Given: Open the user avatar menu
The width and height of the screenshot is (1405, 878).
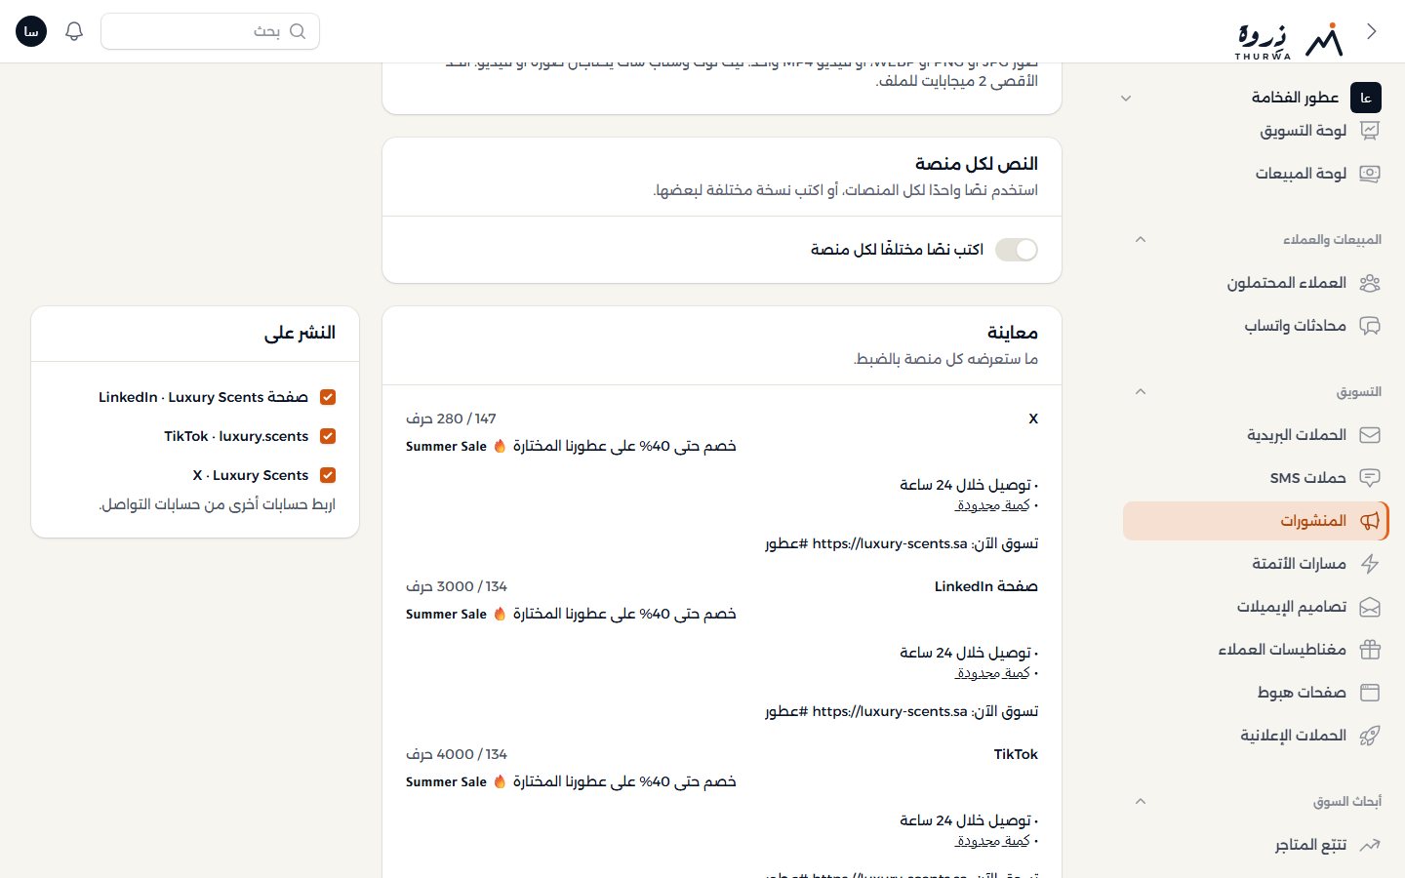Looking at the screenshot, I should (x=31, y=31).
